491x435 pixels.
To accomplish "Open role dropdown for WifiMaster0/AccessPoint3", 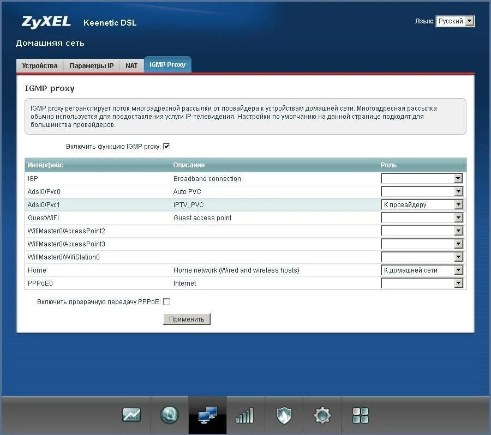I will (x=422, y=244).
